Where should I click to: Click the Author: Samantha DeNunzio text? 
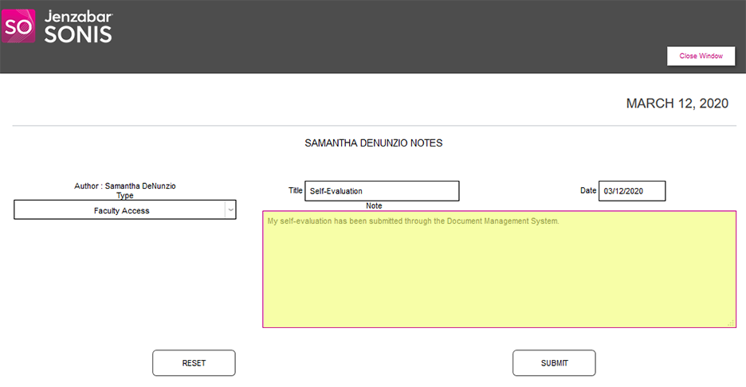point(125,186)
